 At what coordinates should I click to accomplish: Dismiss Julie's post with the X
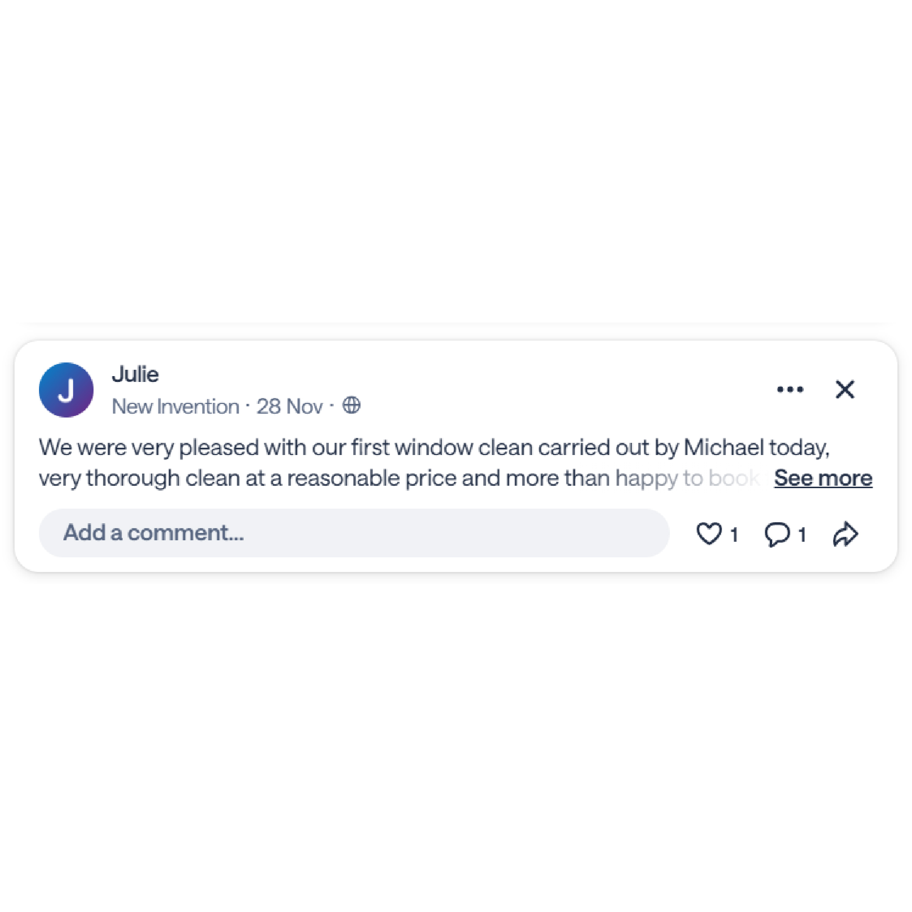(x=845, y=389)
